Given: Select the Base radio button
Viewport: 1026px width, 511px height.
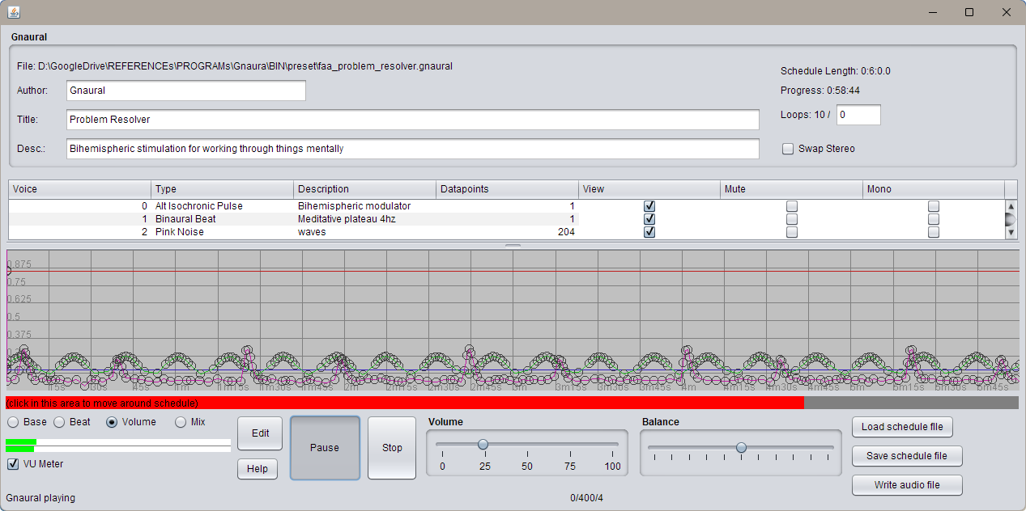Looking at the screenshot, I should (14, 422).
